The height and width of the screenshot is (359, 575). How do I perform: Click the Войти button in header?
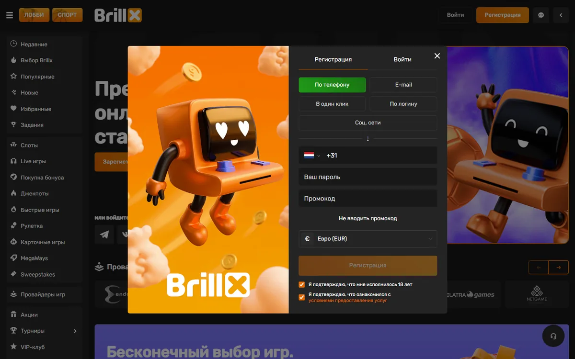[x=455, y=15]
